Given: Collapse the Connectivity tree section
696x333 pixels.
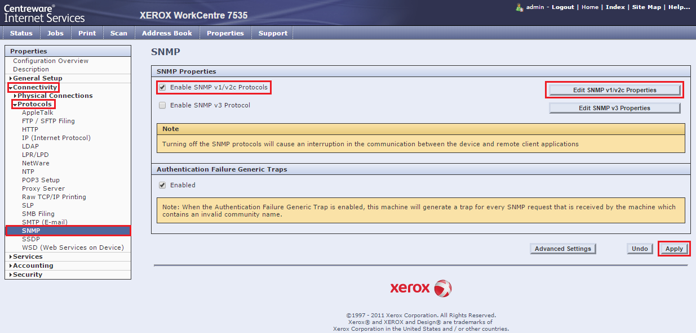Looking at the screenshot, I should coord(11,88).
